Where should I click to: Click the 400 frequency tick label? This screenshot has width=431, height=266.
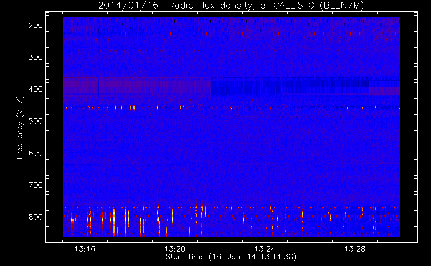coord(36,89)
